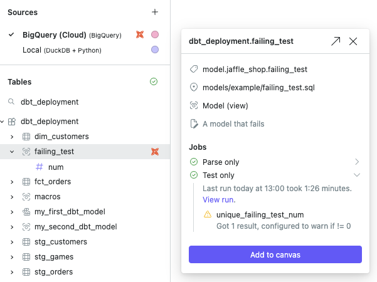This screenshot has width=377, height=282.
Task: Add a new source with plus icon
Action: pos(155,12)
